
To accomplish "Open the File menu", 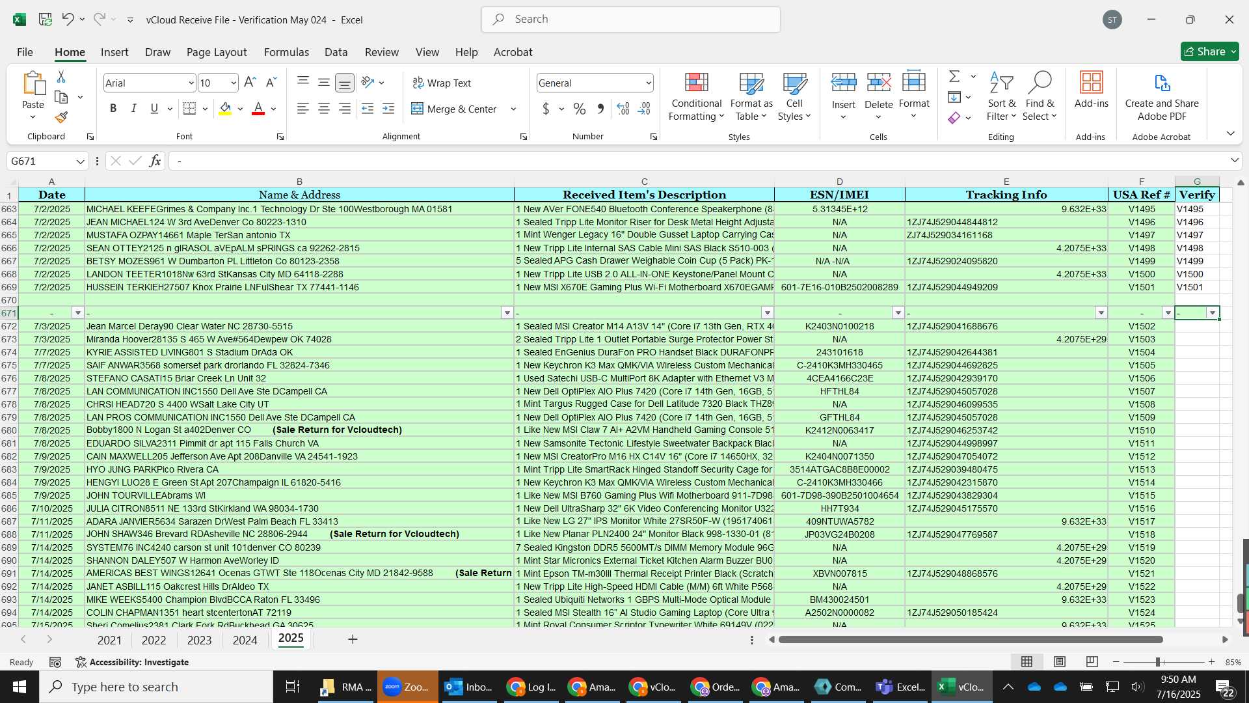I will click(25, 52).
